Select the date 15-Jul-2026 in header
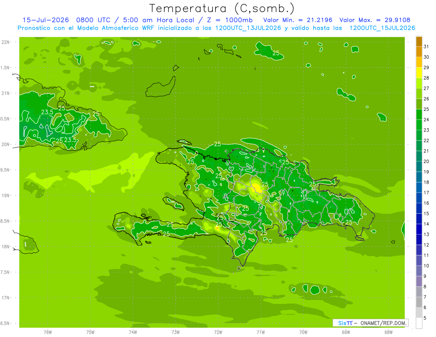436x337 pixels. pyautogui.click(x=46, y=20)
